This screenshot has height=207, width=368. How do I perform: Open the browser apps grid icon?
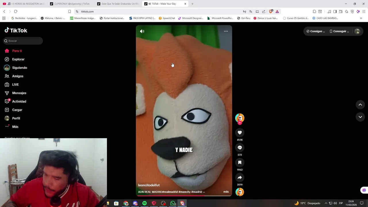4,18
